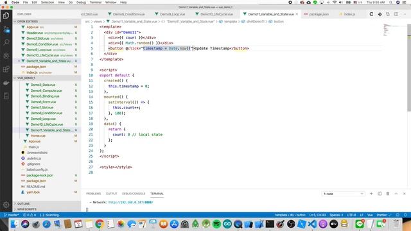Change indentation via Spaces: 2

click(x=337, y=215)
